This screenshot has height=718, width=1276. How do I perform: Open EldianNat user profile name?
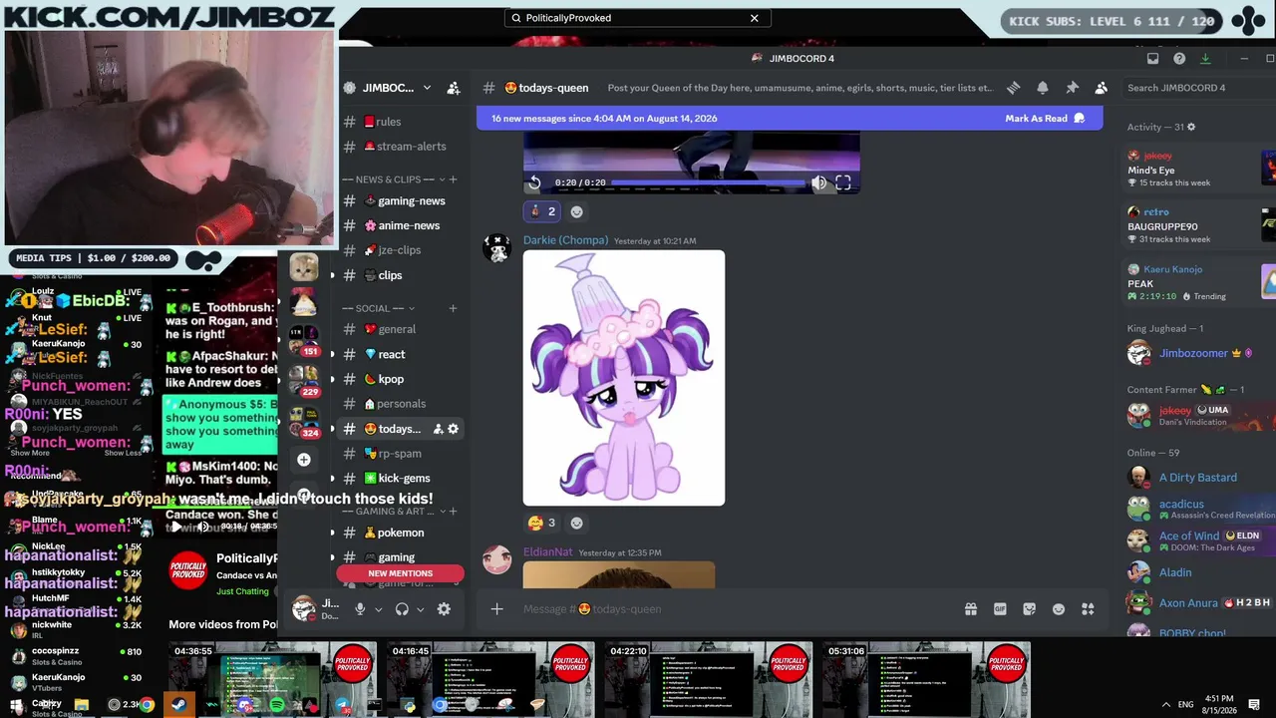tap(547, 552)
